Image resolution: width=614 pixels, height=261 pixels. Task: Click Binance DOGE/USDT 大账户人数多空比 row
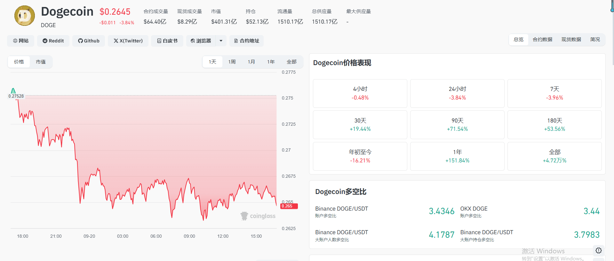[385, 235]
